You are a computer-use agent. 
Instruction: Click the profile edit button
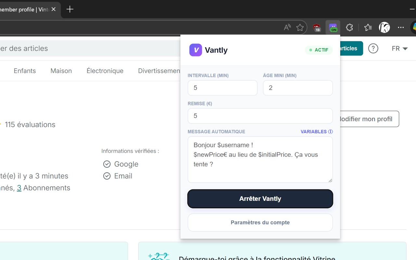click(370, 119)
